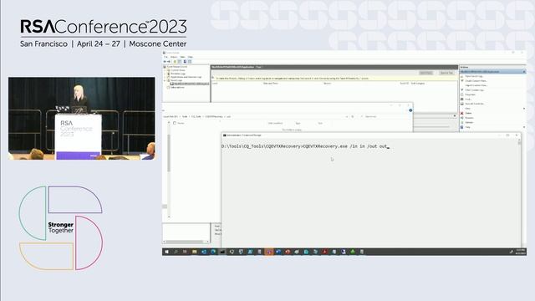
Task: Click Import Custom View in Actions pane
Action: click(476, 85)
